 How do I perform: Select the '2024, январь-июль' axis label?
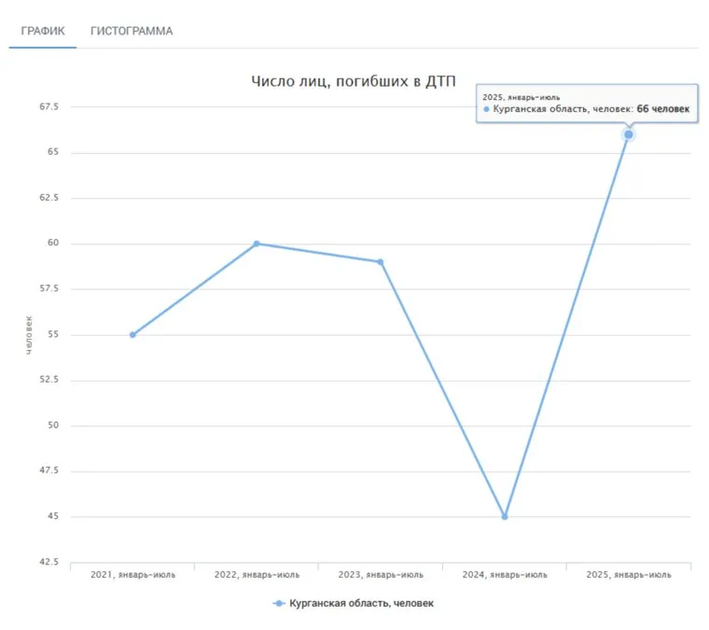[505, 575]
